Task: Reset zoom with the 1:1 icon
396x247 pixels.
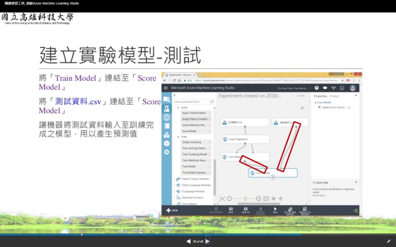Action: (x=266, y=199)
